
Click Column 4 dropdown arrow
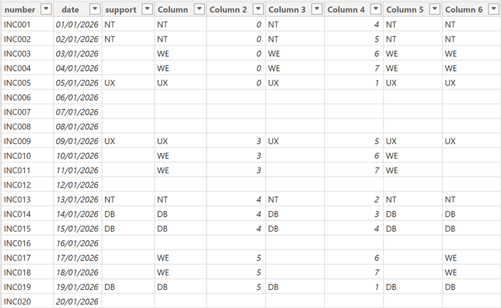point(375,9)
